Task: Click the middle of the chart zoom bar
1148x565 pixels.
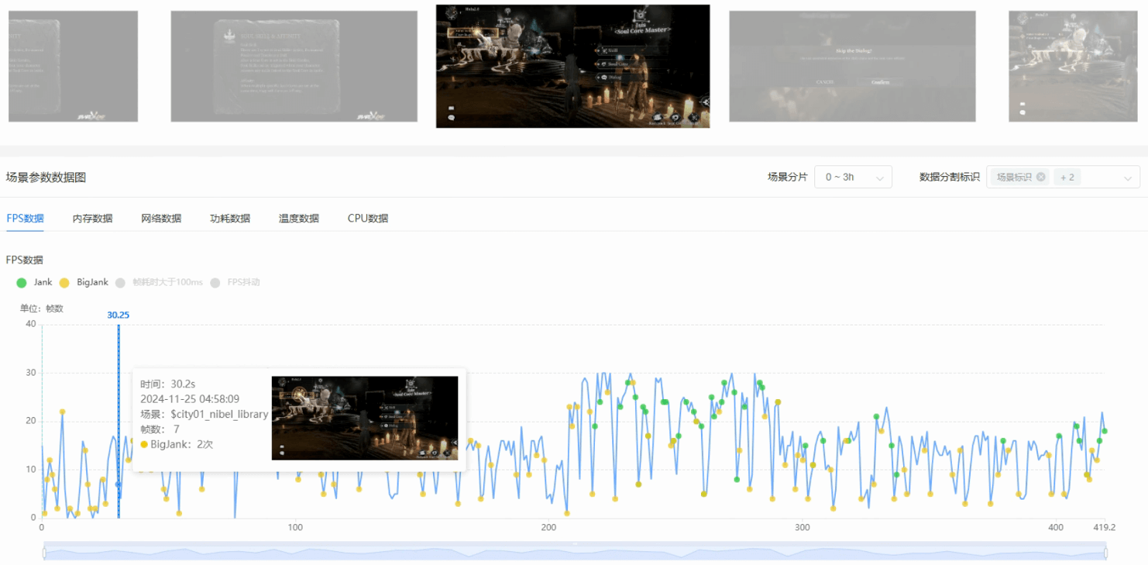Action: click(575, 553)
